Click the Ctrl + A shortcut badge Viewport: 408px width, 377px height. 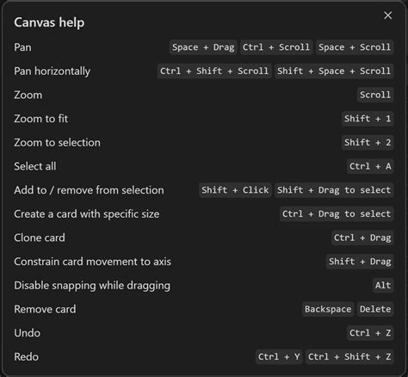click(370, 166)
